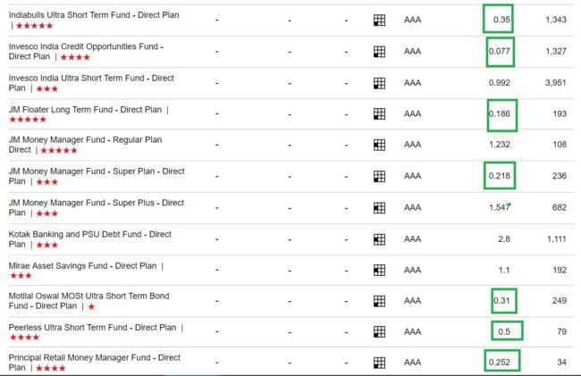This screenshot has height=376, width=581.
Task: Click style box icon for Kotak Banking and PSU Debt
Action: (379, 239)
